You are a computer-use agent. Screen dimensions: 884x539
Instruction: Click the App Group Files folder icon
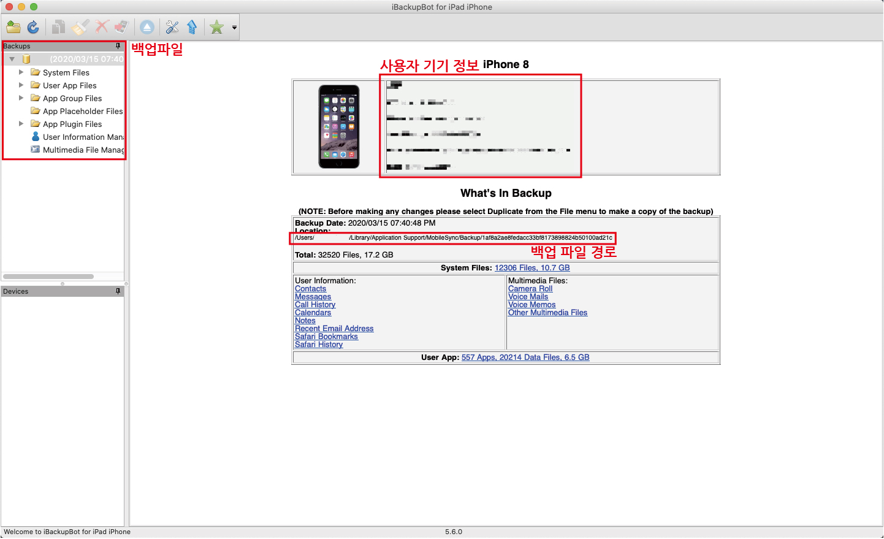pyautogui.click(x=36, y=98)
